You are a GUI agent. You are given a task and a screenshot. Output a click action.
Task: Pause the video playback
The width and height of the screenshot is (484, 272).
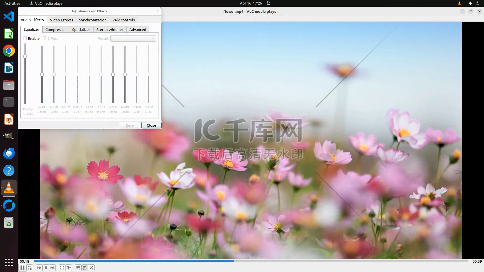point(22,268)
